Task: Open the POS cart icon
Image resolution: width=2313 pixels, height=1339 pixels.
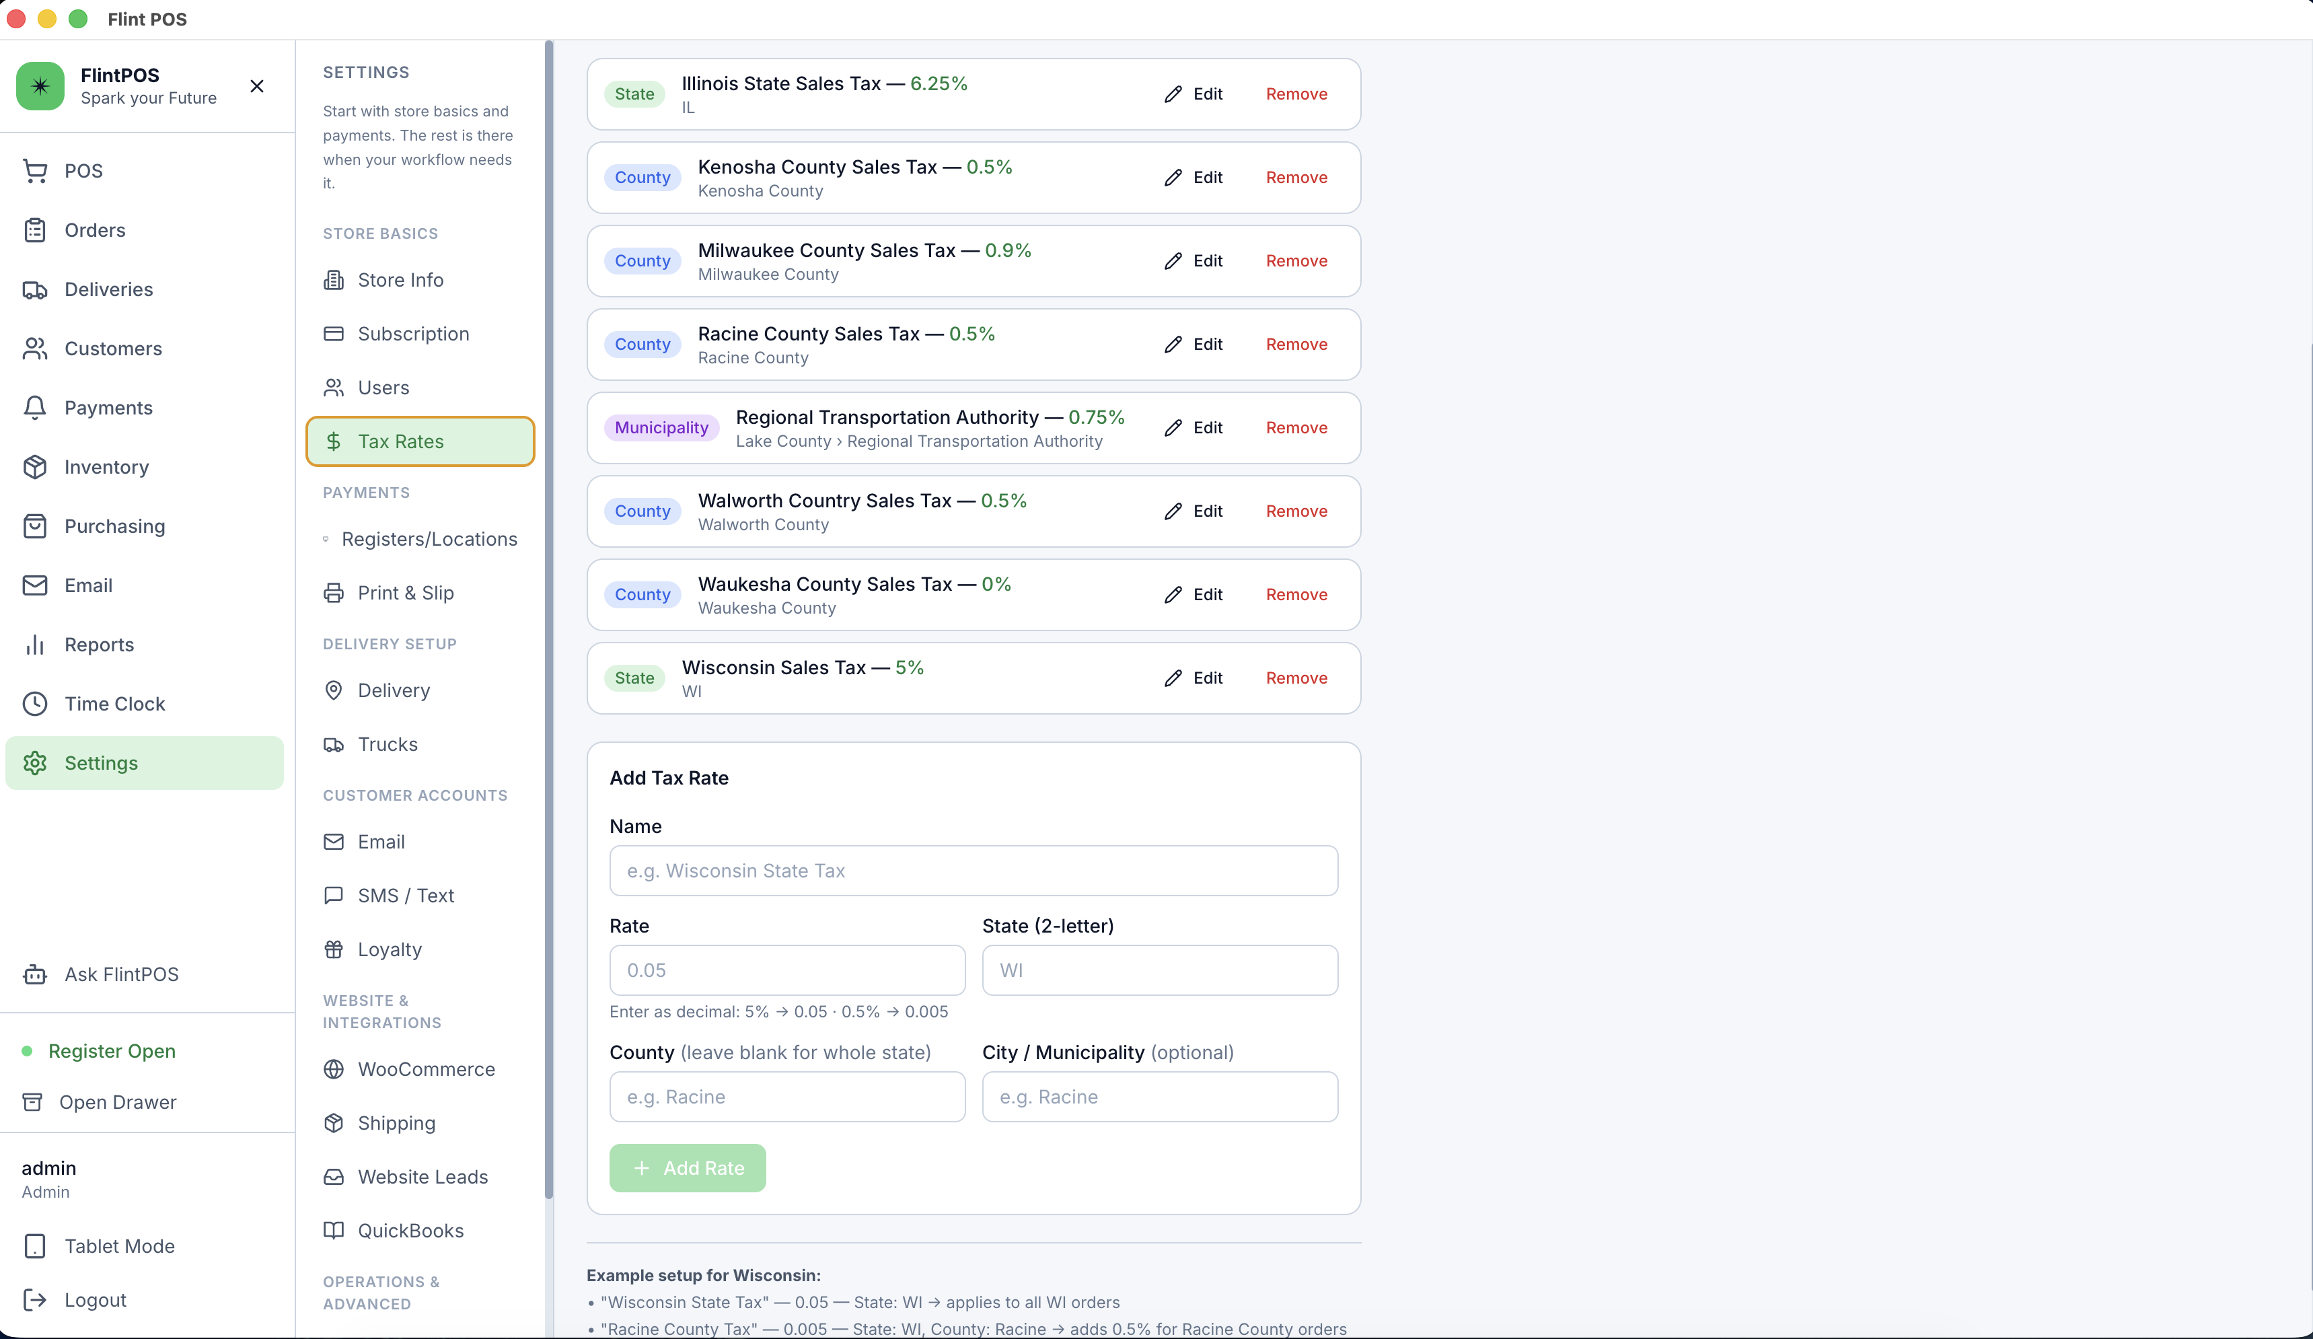Action: point(35,171)
